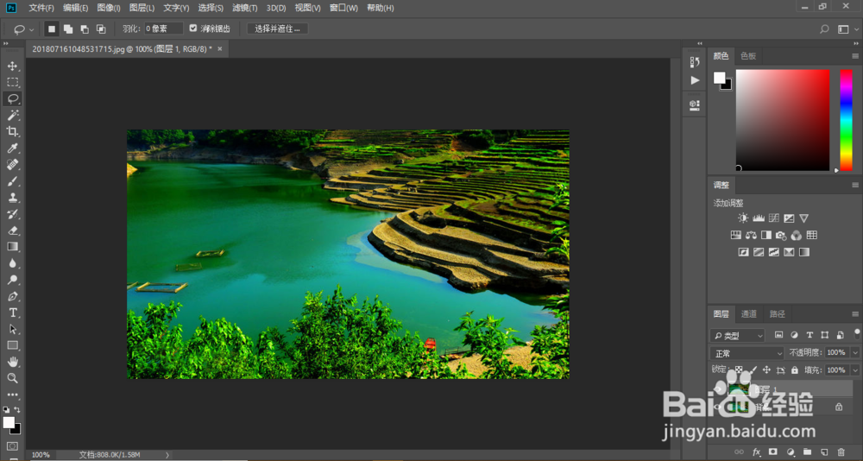Toggle the 消除锯齿 anti-alias checkbox
This screenshot has width=863, height=461.
193,28
